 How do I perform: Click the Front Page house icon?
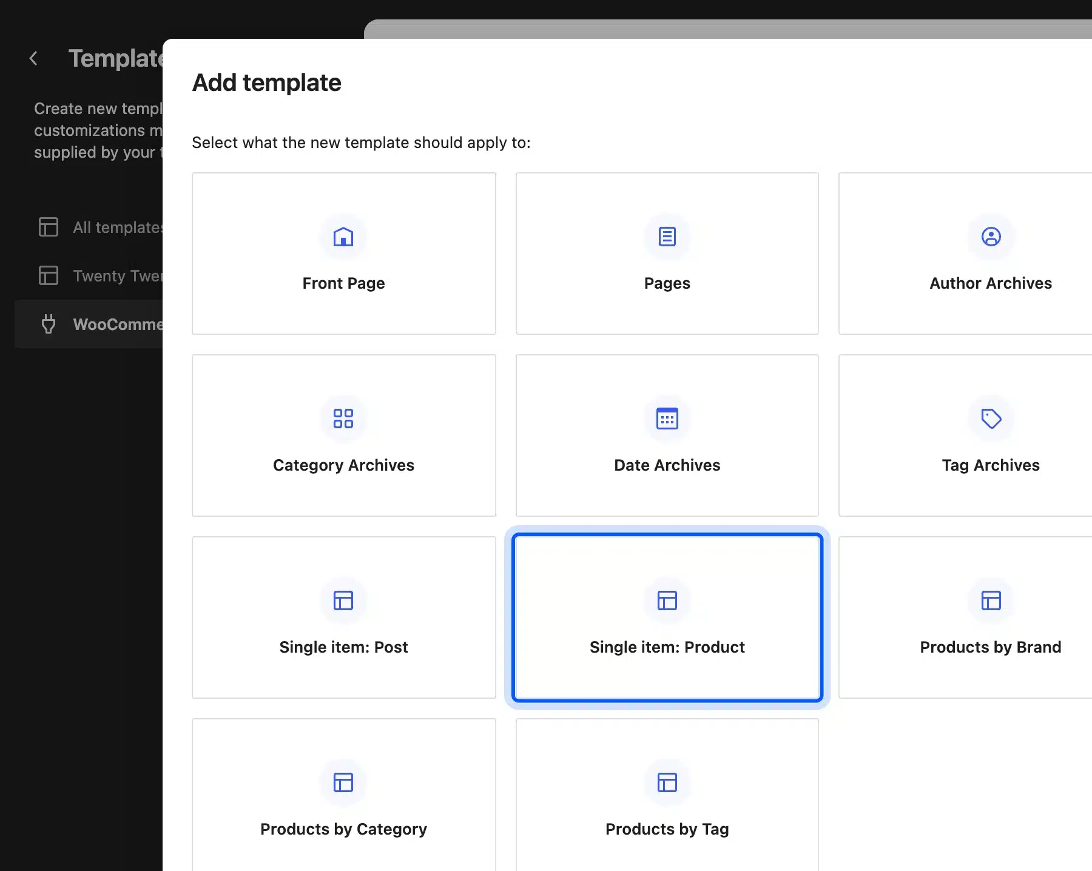(x=343, y=237)
